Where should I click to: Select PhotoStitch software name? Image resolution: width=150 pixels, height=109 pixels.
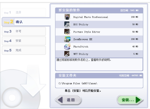pyautogui.click(x=81, y=46)
